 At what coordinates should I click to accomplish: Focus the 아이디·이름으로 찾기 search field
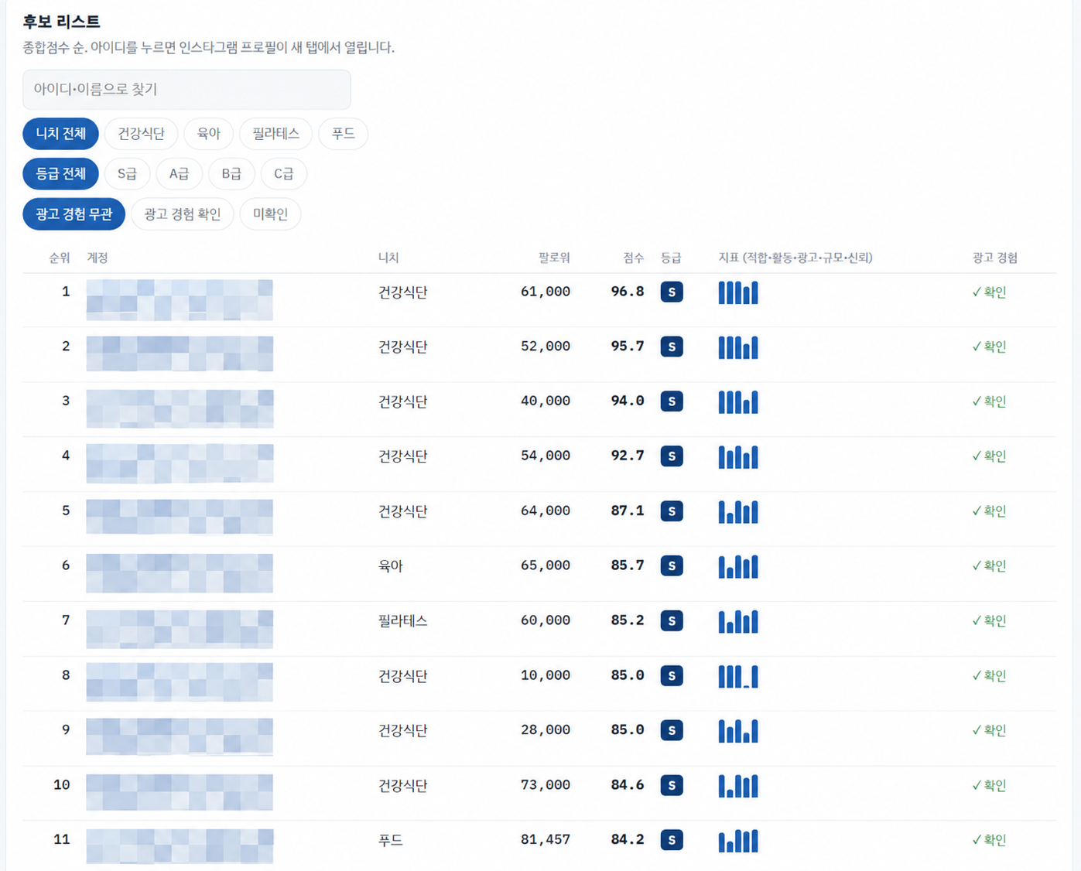[186, 90]
